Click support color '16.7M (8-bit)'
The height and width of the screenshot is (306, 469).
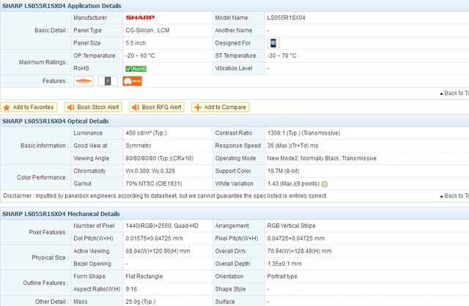point(284,171)
